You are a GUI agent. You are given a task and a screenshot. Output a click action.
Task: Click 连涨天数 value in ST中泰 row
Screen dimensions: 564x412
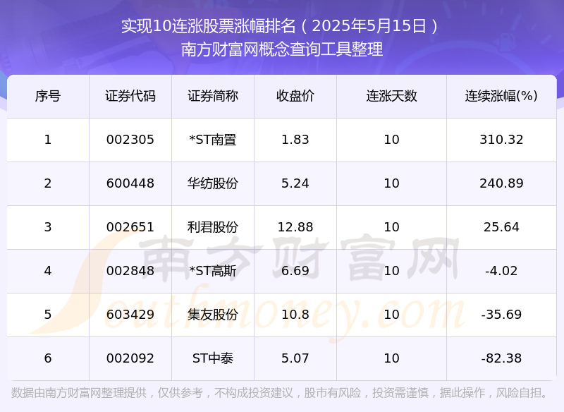click(391, 358)
